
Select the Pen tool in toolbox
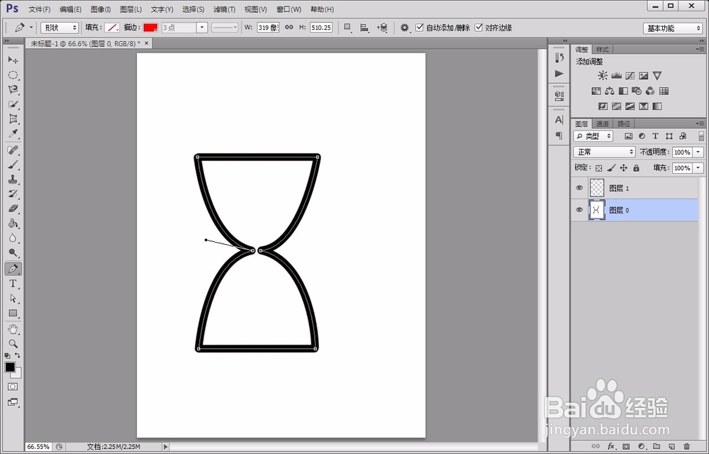tap(13, 269)
